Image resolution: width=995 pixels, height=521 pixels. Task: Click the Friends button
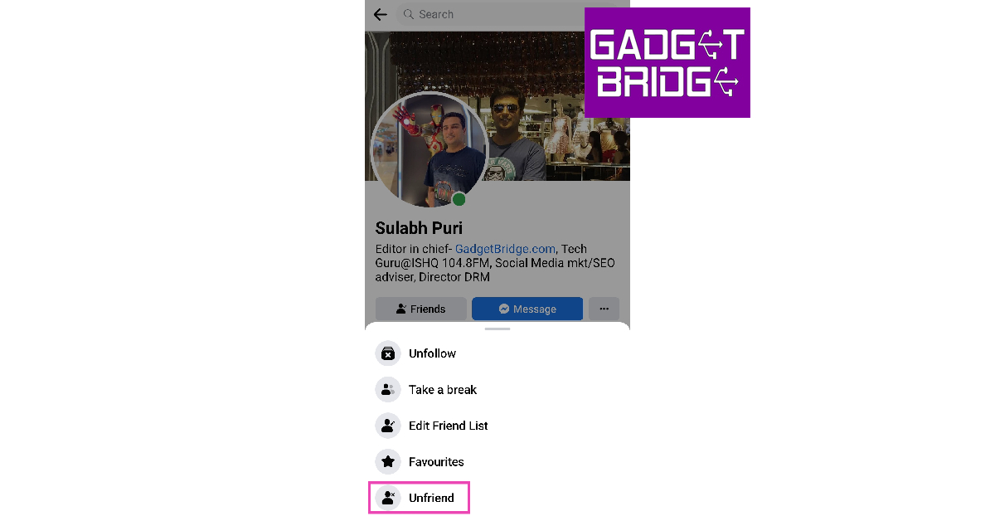(x=420, y=309)
